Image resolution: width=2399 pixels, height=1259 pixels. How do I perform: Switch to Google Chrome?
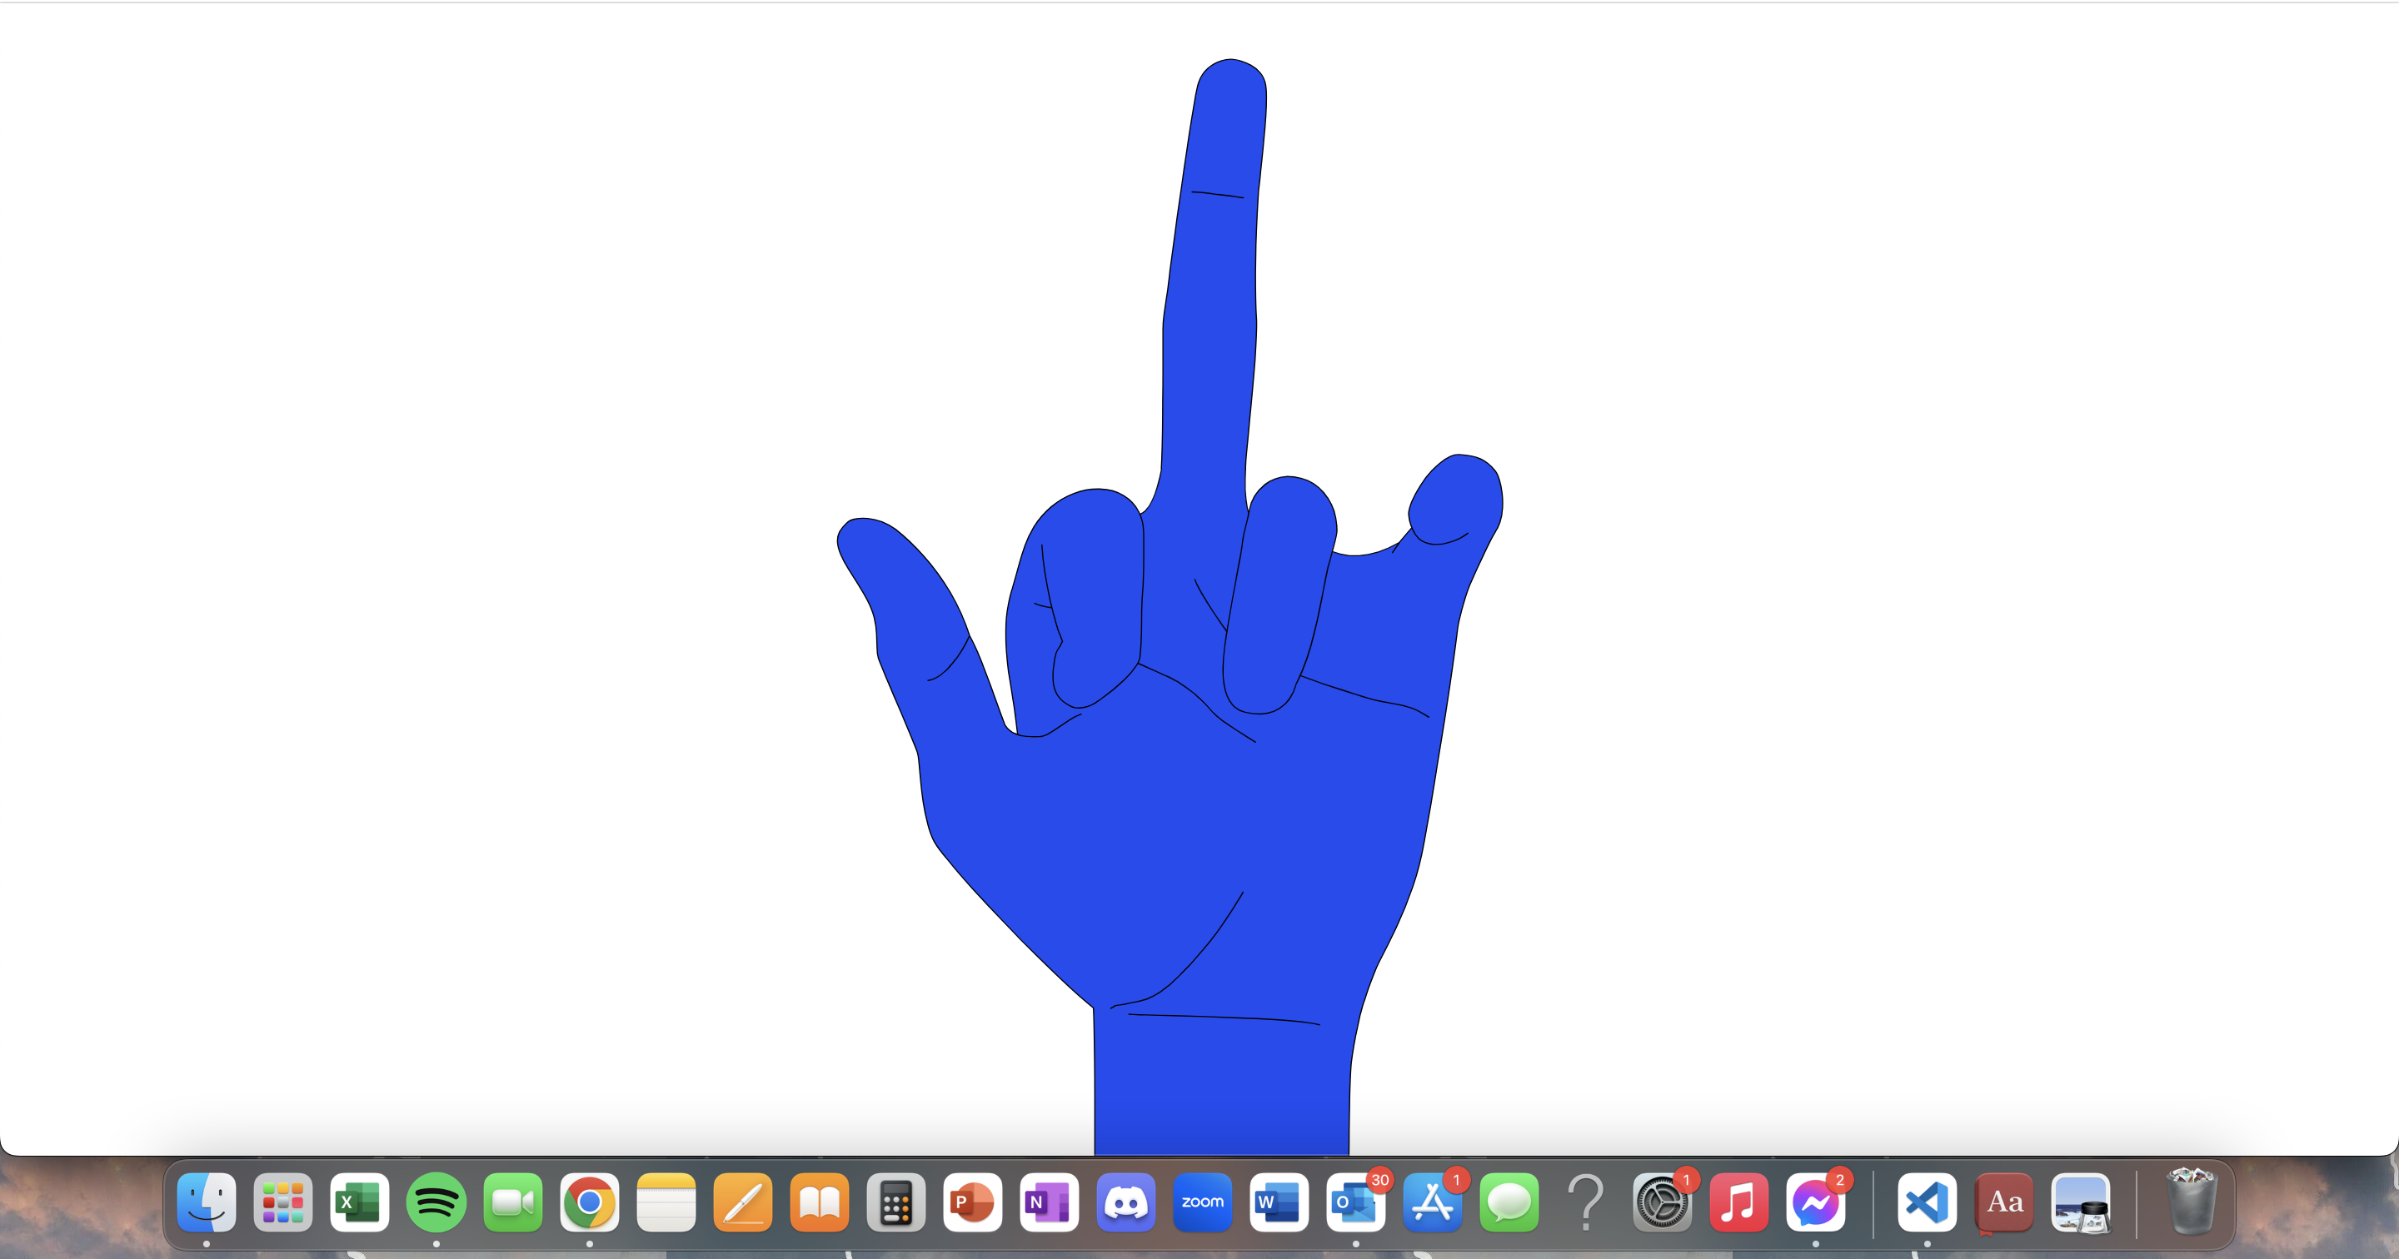pos(590,1202)
